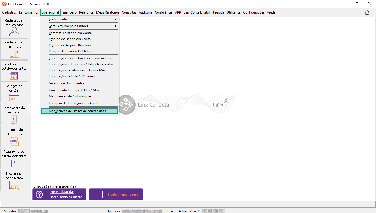Screen dimensions: 376x213
Task: Open Cadastro de empresas sidebar icon
Action: point(14,49)
